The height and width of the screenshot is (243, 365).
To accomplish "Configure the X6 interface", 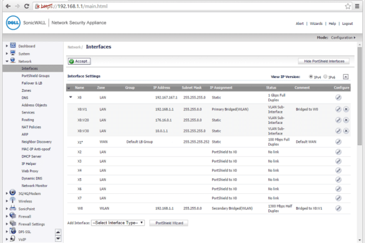I will (x=338, y=189).
